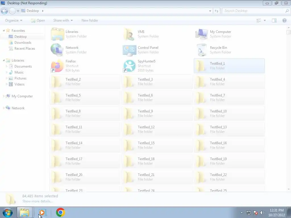Launch Google Chrome from taskbar
This screenshot has height=218, width=291.
point(60,212)
